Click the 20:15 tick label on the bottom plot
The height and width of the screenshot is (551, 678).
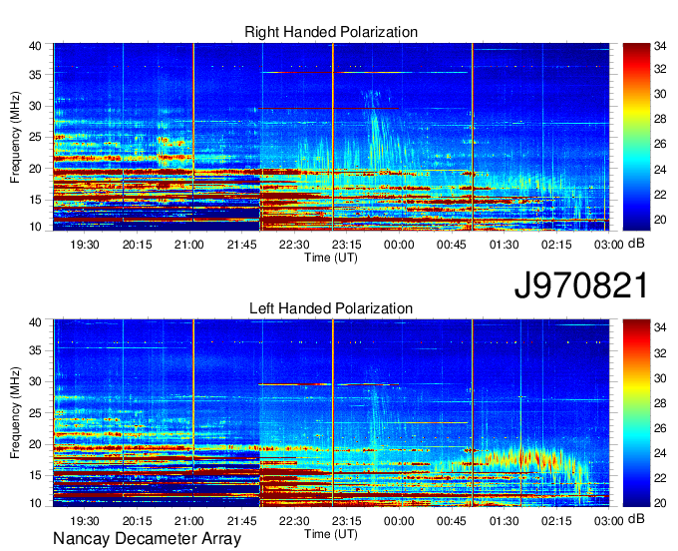click(137, 521)
